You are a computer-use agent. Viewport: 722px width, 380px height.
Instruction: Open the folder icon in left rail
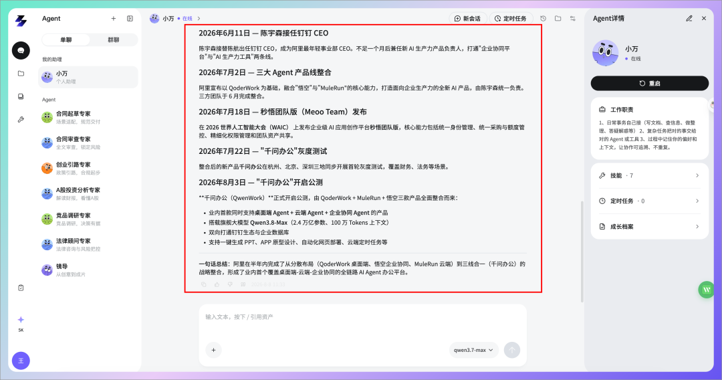click(x=21, y=74)
